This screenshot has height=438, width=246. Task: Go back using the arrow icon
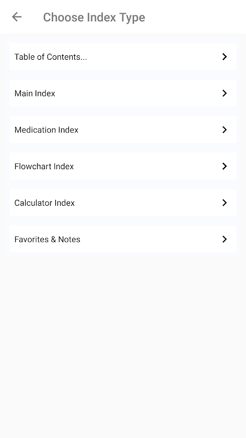pos(17,17)
